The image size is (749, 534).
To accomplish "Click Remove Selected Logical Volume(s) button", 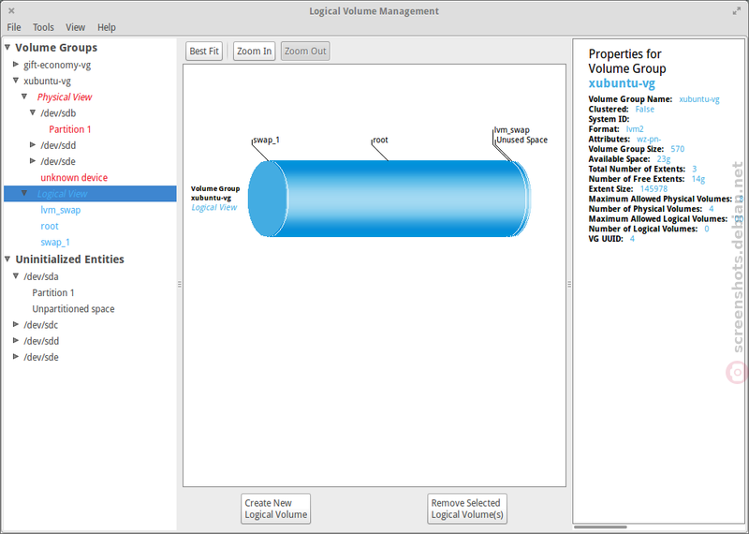I will click(467, 509).
